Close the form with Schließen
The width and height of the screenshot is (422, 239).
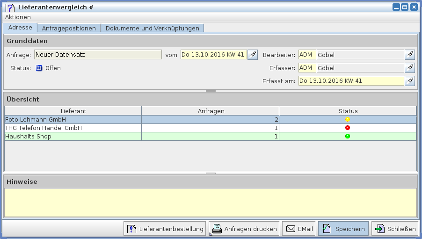click(395, 229)
